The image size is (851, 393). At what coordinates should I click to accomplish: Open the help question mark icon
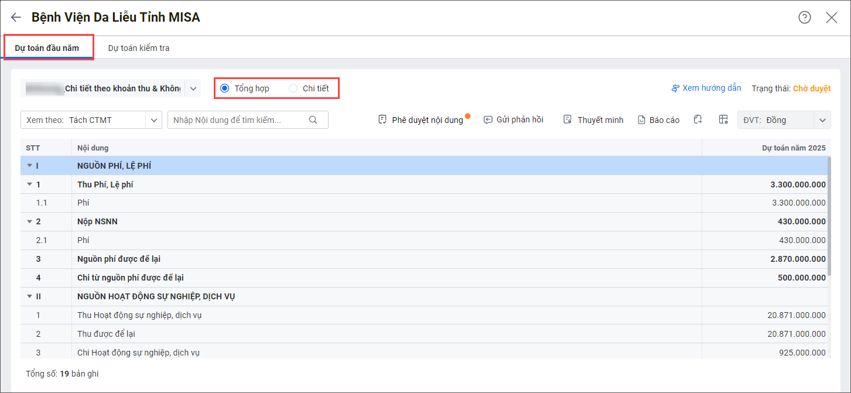pos(805,18)
